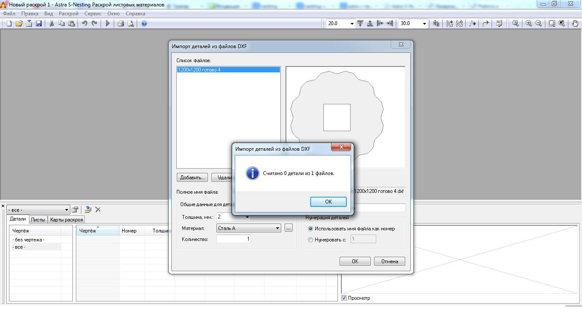Switch to the Детали tab
The image size is (582, 327).
point(18,219)
